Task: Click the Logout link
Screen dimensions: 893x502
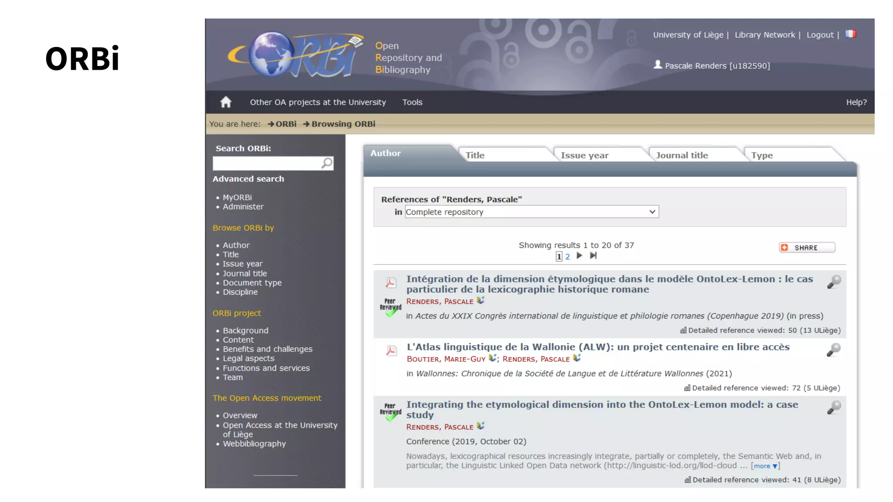Action: click(x=820, y=35)
